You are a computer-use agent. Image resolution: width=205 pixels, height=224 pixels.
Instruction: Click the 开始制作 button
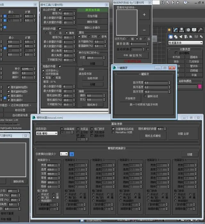[130, 98]
